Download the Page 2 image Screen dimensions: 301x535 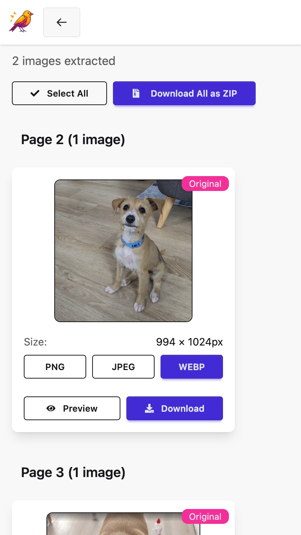[x=175, y=408]
